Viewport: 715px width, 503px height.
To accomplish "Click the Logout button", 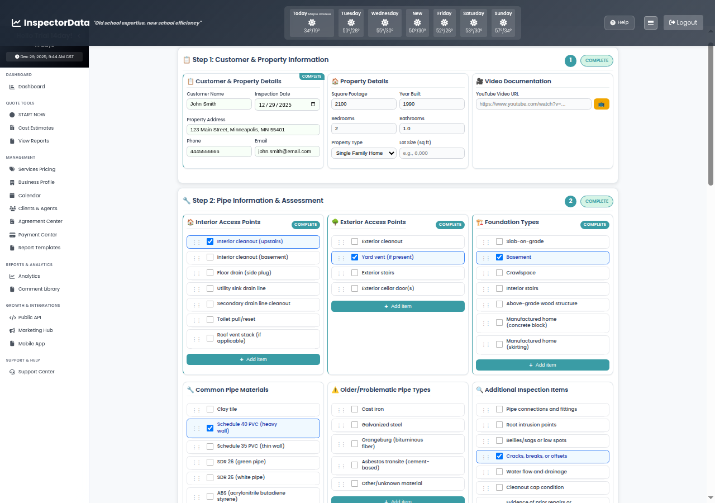I will [683, 23].
